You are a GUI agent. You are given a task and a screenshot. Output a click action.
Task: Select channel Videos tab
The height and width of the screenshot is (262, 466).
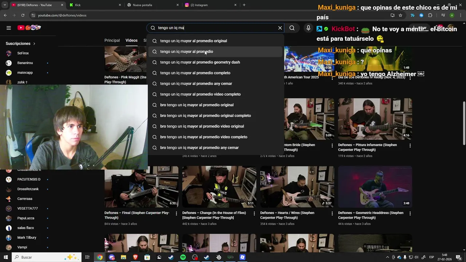[131, 40]
